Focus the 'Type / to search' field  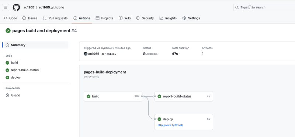point(264,7)
